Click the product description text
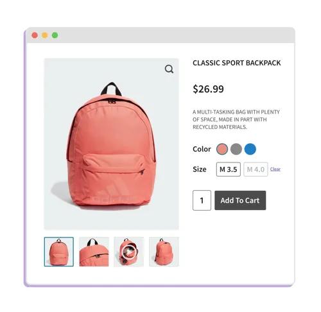Screen dimensions: 321x312 tap(236, 119)
